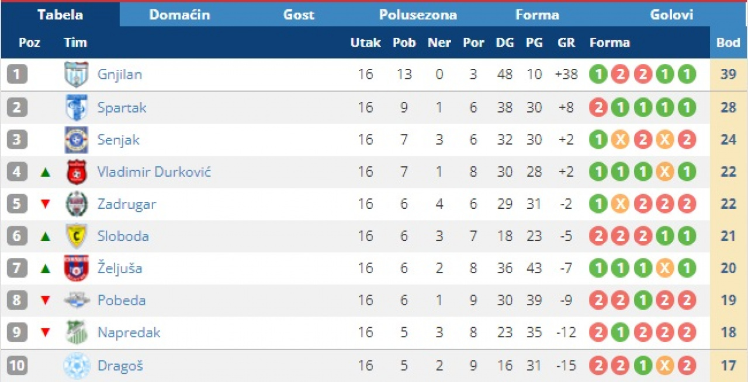
Task: Click the Zadrugar team emblem
Action: (76, 204)
